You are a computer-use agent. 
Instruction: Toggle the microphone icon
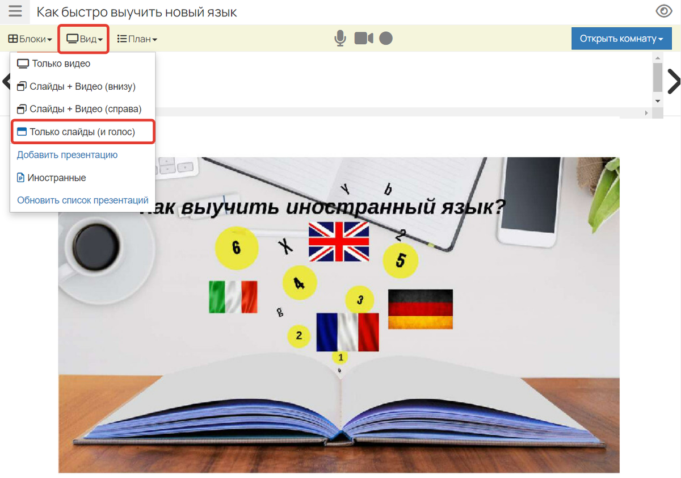pos(340,39)
